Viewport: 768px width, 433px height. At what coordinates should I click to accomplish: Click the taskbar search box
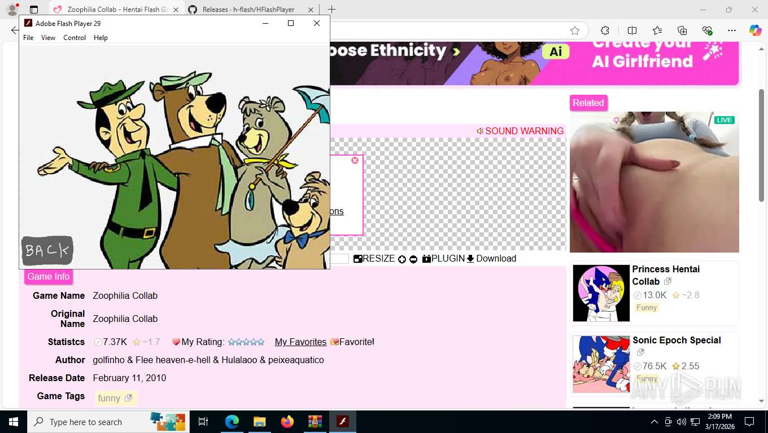pos(109,422)
